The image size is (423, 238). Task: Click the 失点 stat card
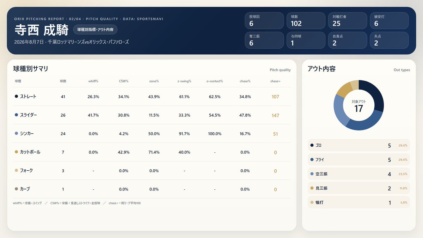[389, 40]
